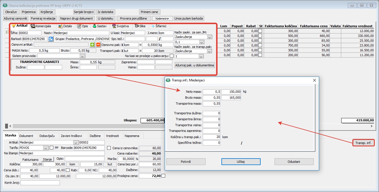Toggle St checkbox in the 12.000,00 row
379x192 pixels.
click(260, 31)
